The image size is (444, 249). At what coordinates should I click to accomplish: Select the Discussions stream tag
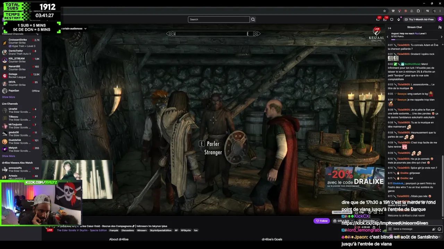pos(128,230)
